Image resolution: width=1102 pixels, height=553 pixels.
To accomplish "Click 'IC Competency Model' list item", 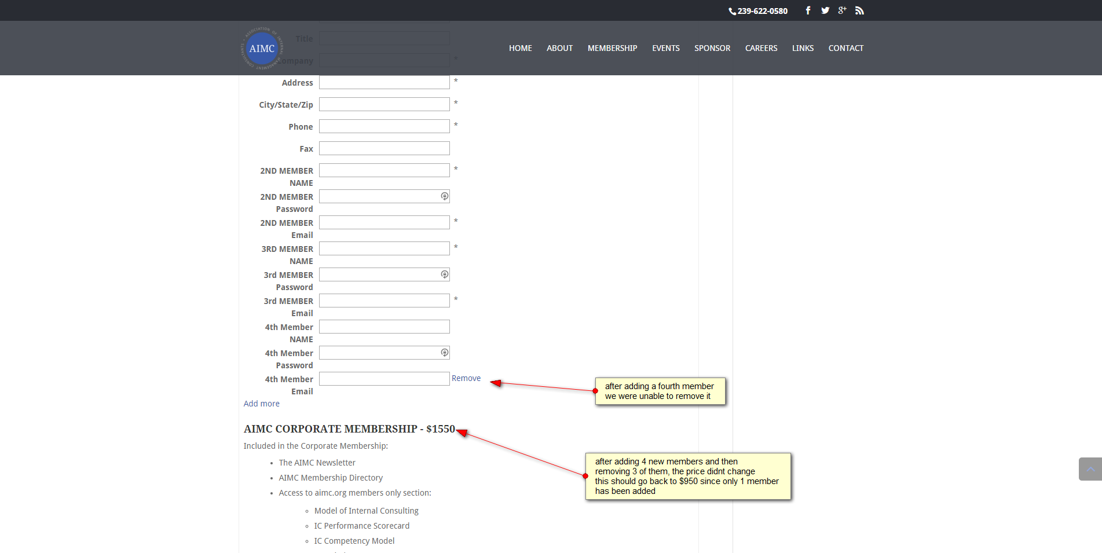I will pyautogui.click(x=354, y=541).
